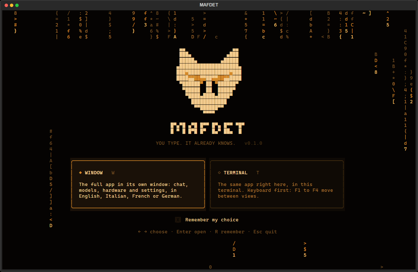Click the 'R remember' hint
Viewport: 418px width, 272px height.
tap(230, 232)
